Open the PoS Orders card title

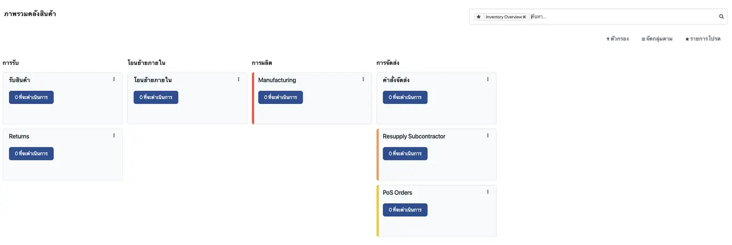pos(397,193)
